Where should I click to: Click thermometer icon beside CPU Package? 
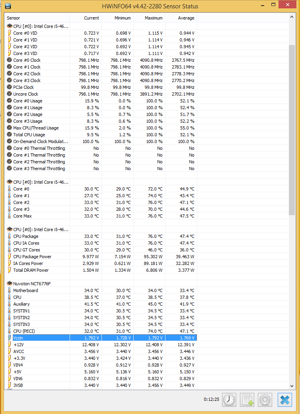click(9, 236)
